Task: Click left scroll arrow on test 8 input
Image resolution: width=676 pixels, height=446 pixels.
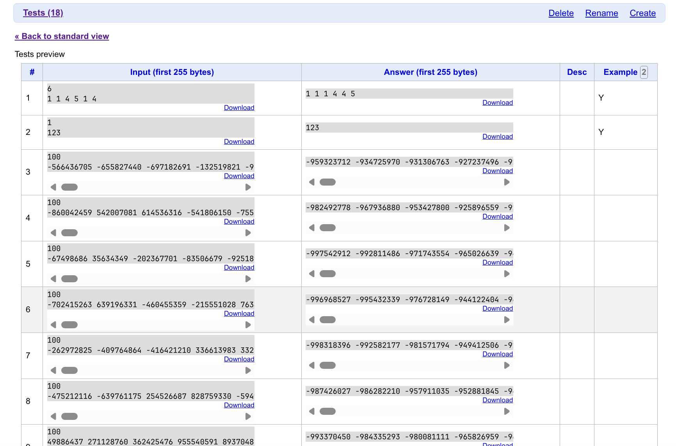Action: click(x=53, y=416)
